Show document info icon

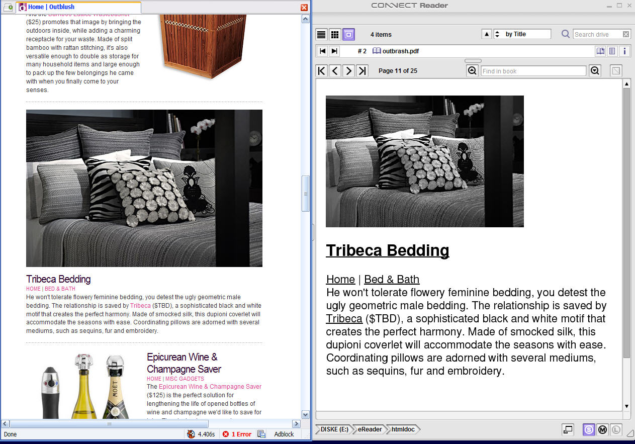click(624, 51)
